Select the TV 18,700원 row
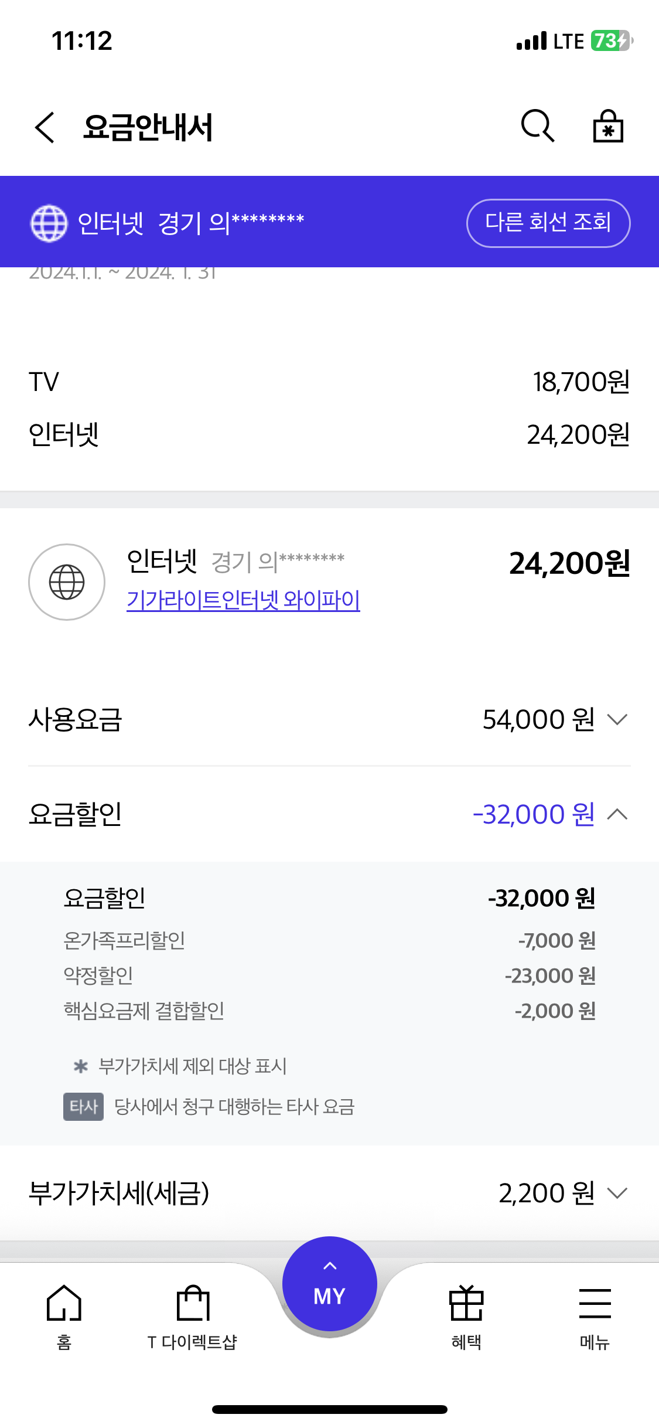The image size is (659, 1428). pyautogui.click(x=329, y=382)
